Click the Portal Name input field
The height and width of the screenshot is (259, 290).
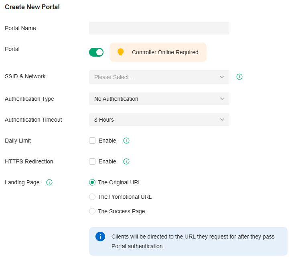(159, 28)
